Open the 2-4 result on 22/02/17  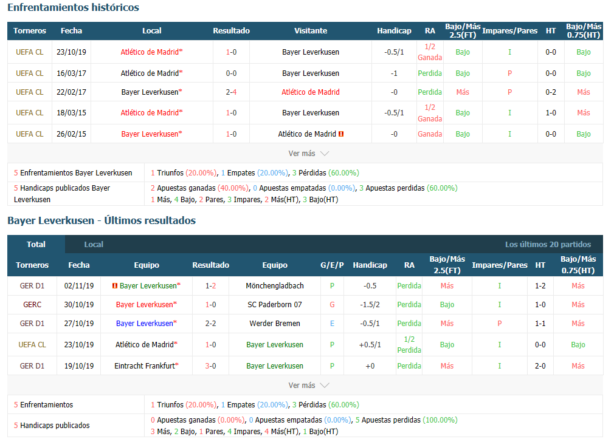pos(231,92)
